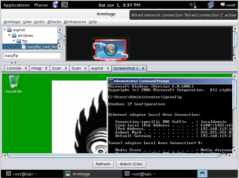Image resolution: width=239 pixels, height=178 pixels.
Task: Click the screenshot pane horizontal scrollbar right arrow
Action: 230,155
